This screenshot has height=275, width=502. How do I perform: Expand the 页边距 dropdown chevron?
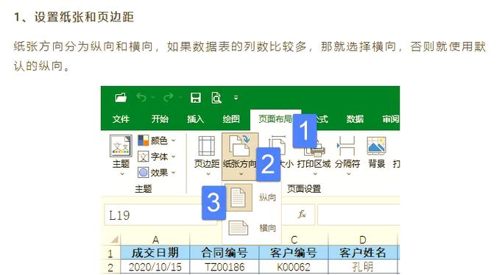coord(208,174)
